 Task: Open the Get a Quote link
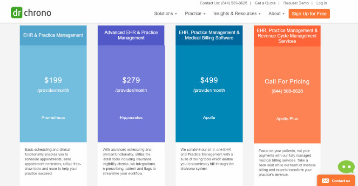[x=266, y=3]
